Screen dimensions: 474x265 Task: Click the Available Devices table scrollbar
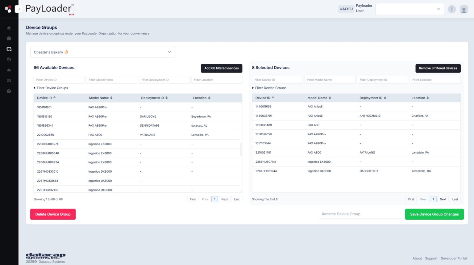click(241, 149)
